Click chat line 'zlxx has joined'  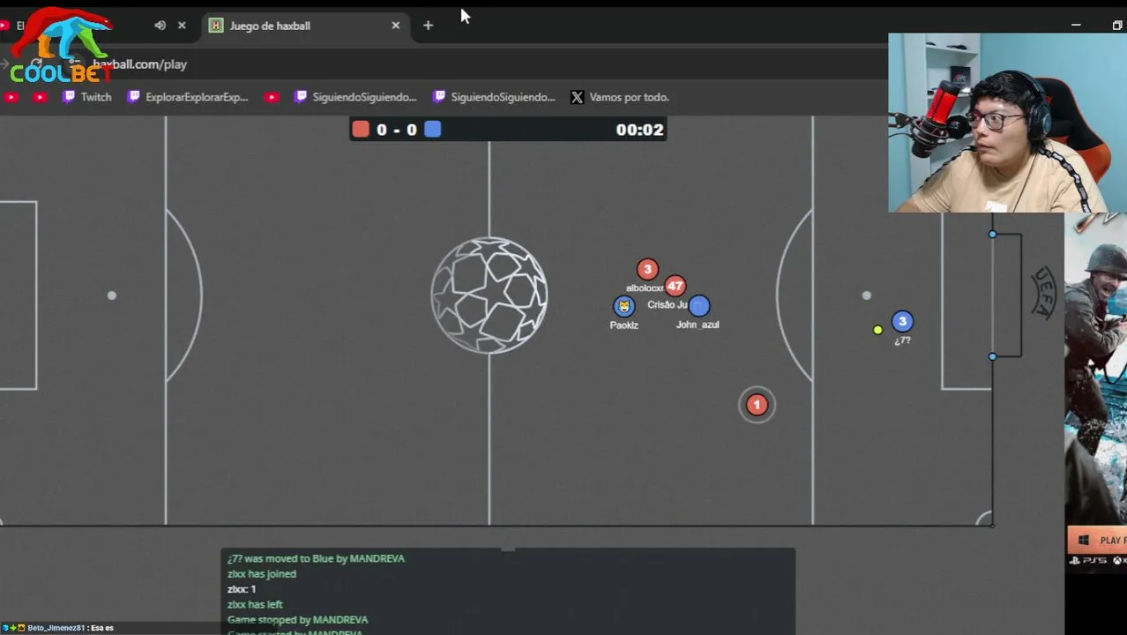(x=262, y=573)
